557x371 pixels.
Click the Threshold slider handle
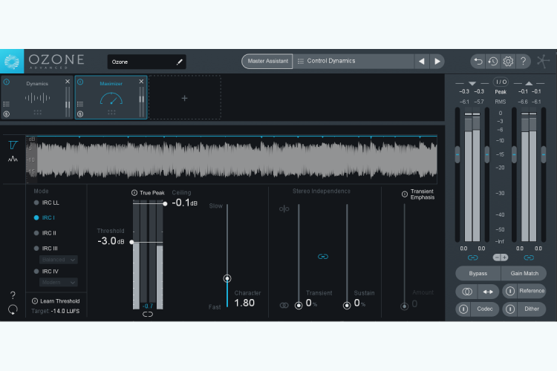[131, 242]
